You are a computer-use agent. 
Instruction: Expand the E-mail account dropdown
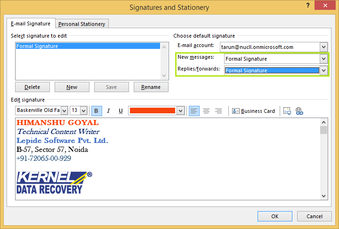pyautogui.click(x=323, y=47)
